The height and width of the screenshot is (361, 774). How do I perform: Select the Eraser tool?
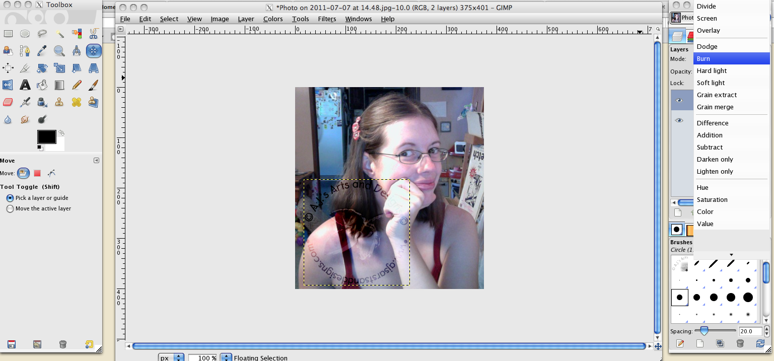pos(8,102)
